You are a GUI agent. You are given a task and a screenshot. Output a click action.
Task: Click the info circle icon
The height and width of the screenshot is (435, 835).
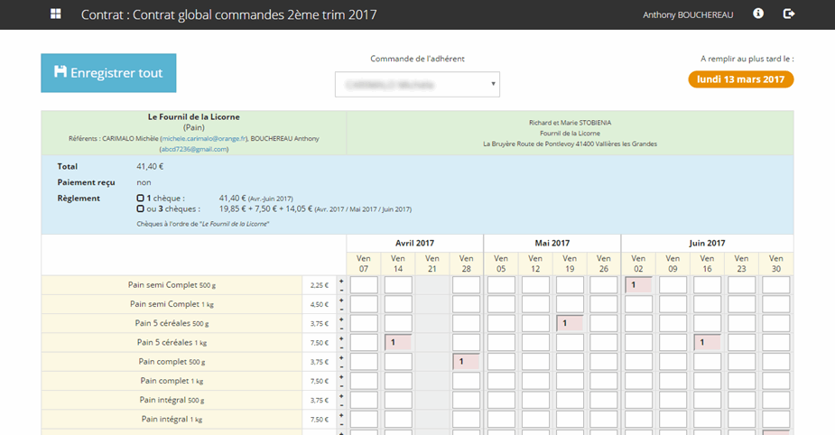(x=758, y=14)
